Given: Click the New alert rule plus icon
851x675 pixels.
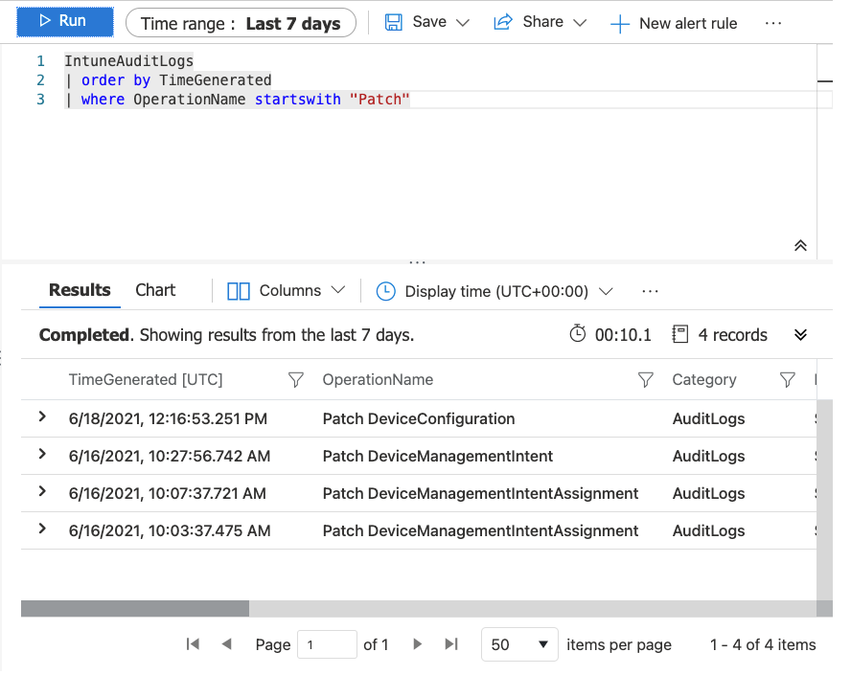Looking at the screenshot, I should 620,24.
